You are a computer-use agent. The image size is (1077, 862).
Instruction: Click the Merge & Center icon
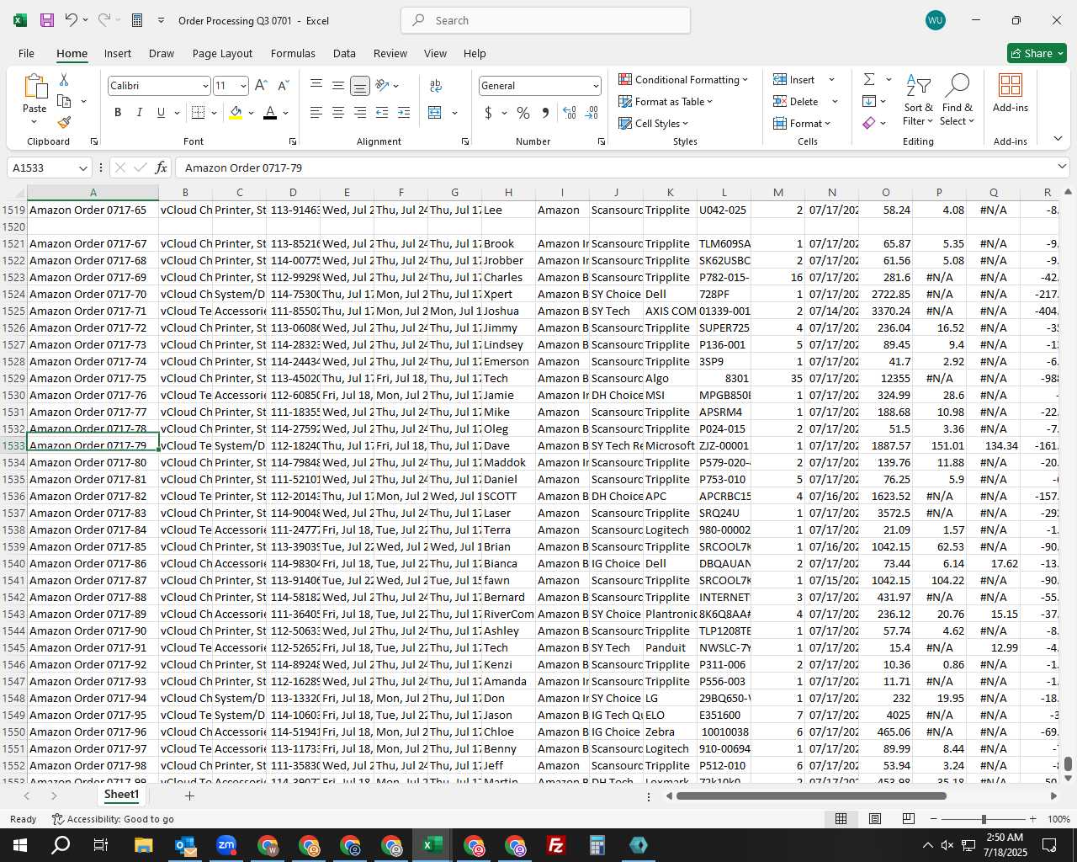(435, 113)
